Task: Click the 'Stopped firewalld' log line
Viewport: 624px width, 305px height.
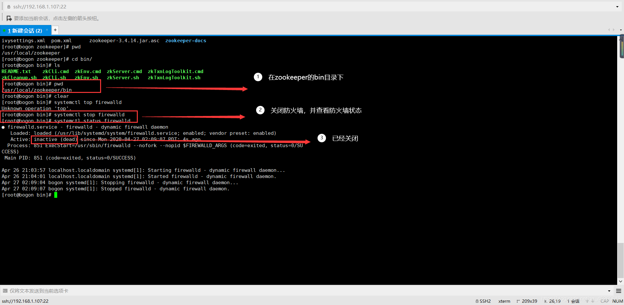Action: (x=115, y=189)
